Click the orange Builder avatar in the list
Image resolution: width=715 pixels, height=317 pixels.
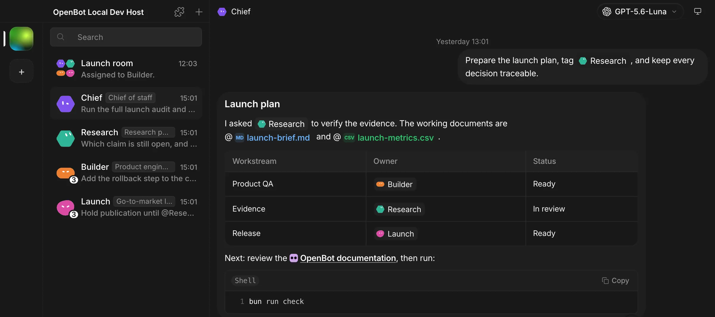(x=66, y=173)
